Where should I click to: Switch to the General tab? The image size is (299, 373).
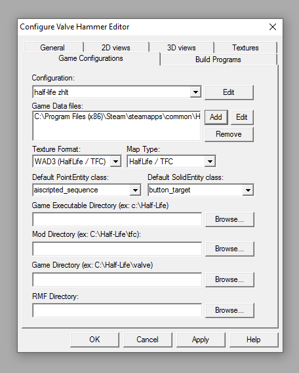tap(53, 47)
